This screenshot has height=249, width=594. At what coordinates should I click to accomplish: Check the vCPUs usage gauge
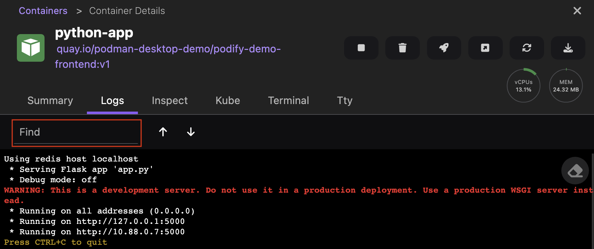coord(523,86)
